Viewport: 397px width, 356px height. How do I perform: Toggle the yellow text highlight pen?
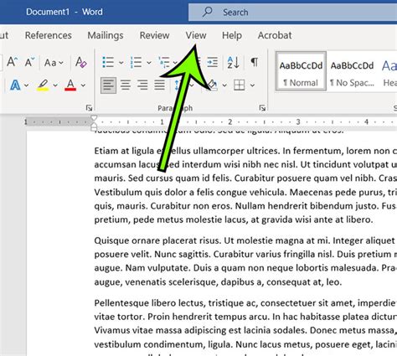[x=43, y=85]
